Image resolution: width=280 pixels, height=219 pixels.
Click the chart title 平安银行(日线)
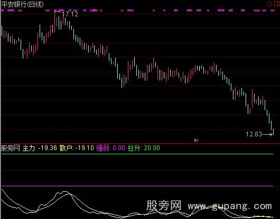(23, 4)
